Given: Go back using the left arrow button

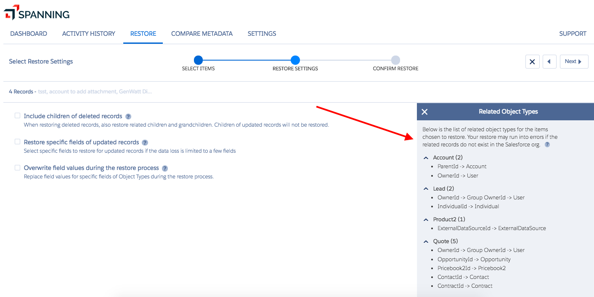Looking at the screenshot, I should coord(549,62).
